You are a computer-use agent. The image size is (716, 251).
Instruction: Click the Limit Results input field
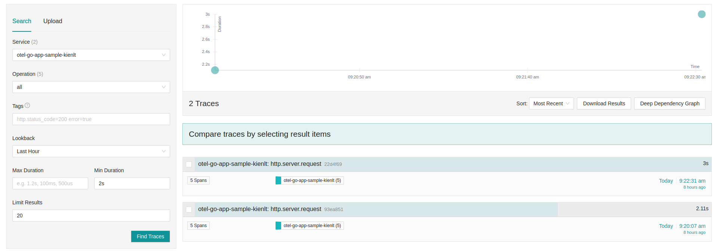(91, 216)
